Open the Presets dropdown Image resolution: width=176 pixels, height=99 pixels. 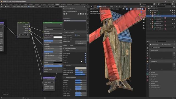tap(78, 45)
